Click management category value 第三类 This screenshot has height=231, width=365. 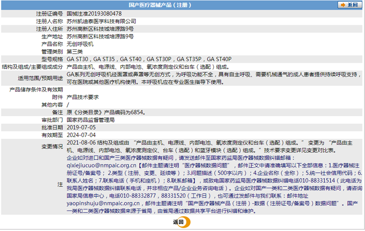coord(74,51)
